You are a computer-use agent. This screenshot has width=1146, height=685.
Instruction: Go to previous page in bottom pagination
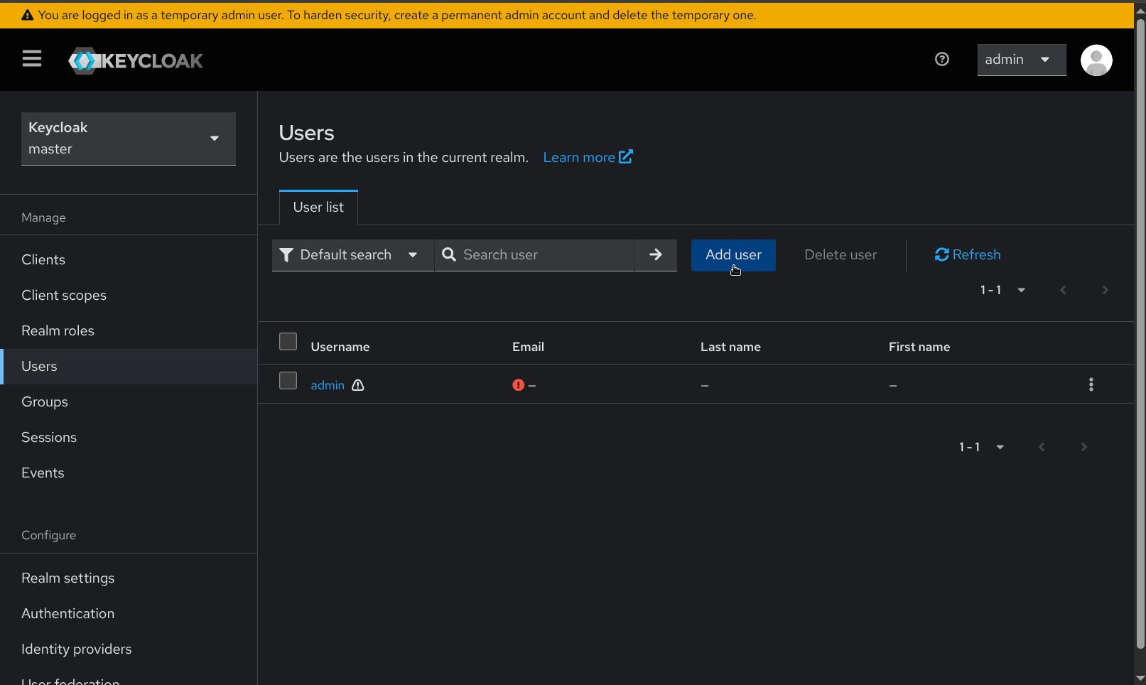click(1042, 447)
